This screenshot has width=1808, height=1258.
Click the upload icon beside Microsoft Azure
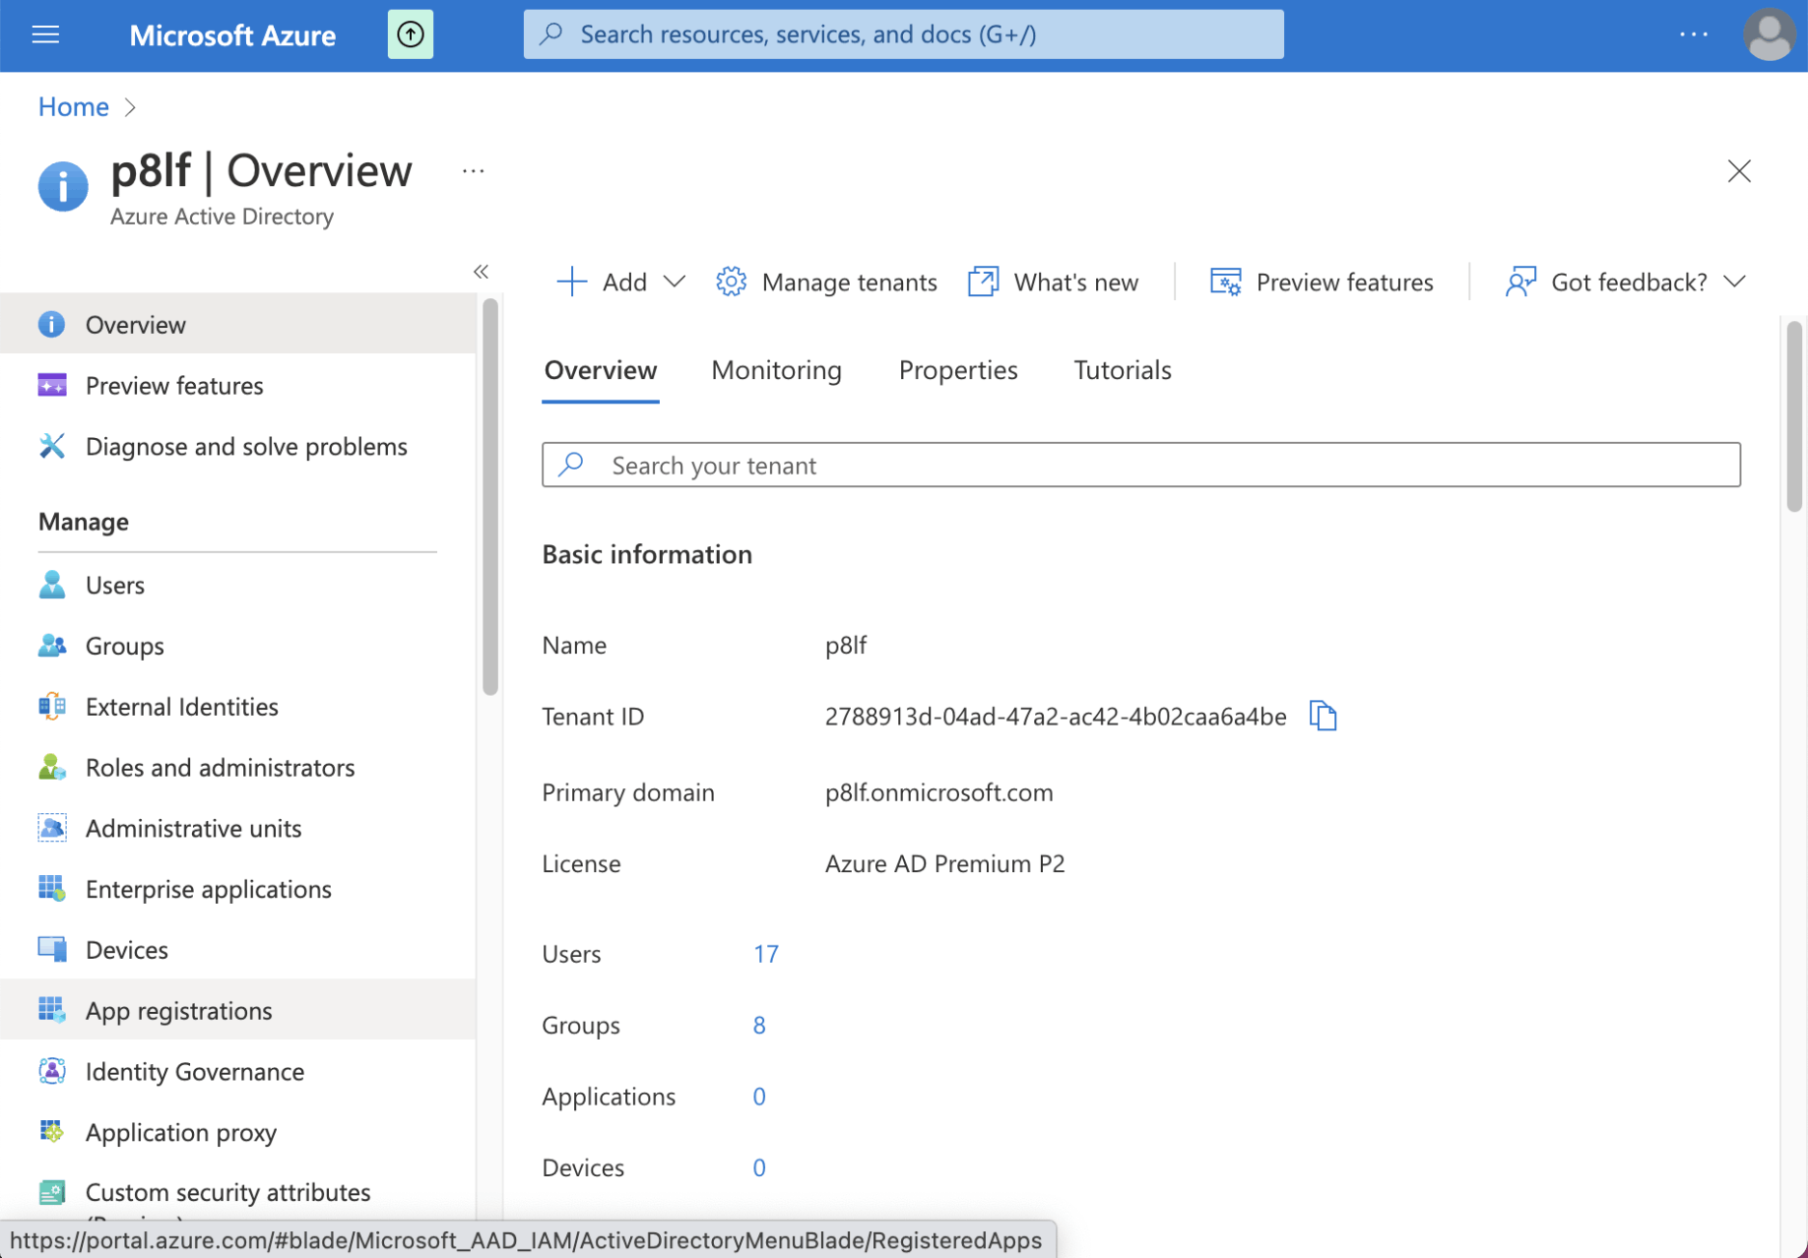410,35
